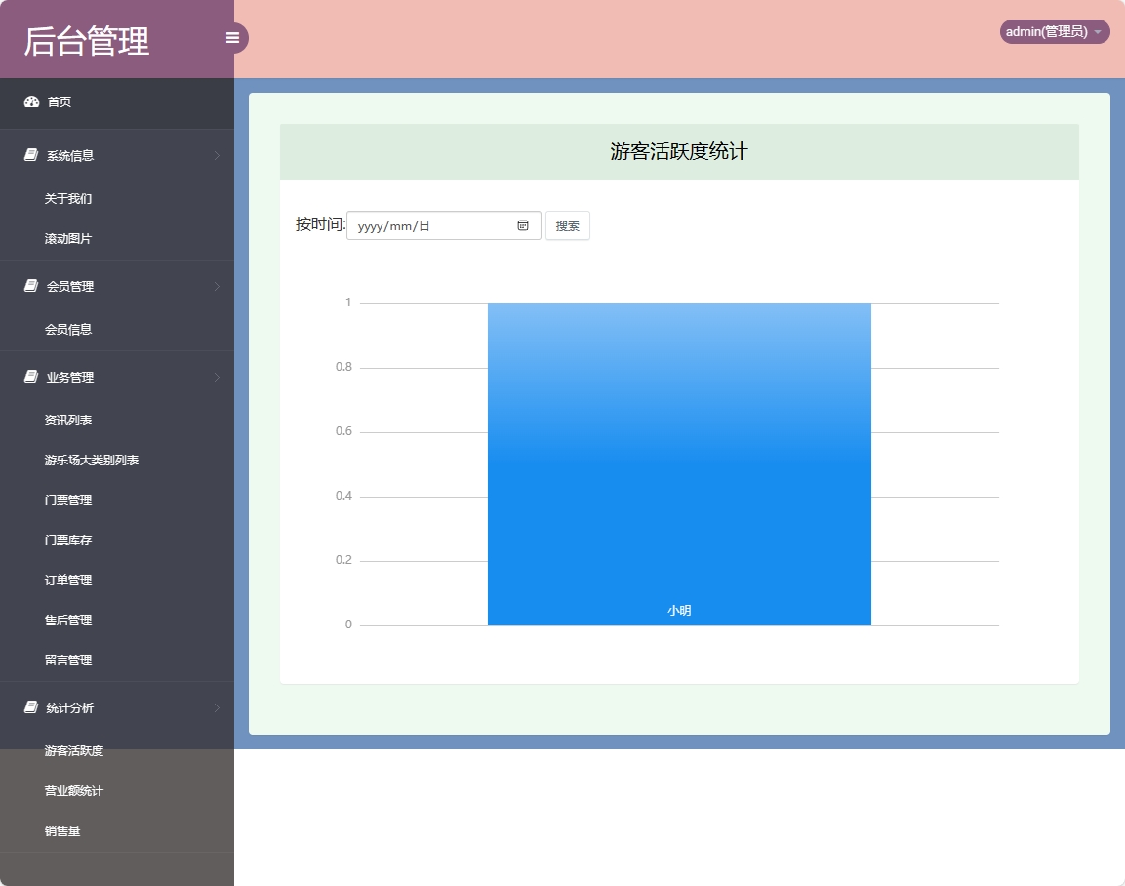1125x886 pixels.
Task: Click the dashboard icon beside 首页
Action: click(31, 101)
